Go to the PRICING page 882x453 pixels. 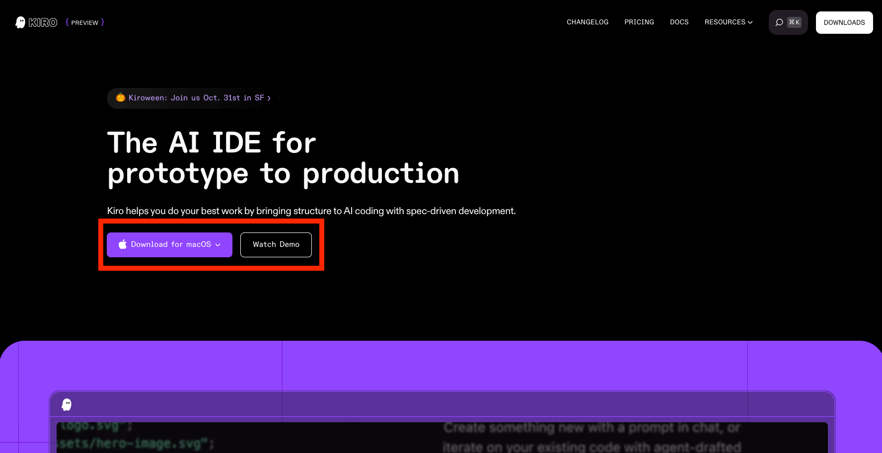(x=639, y=22)
